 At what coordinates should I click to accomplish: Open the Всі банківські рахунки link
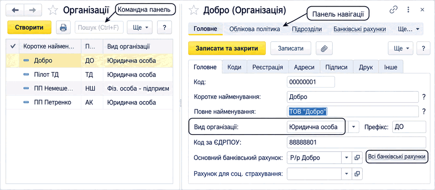[x=397, y=157]
